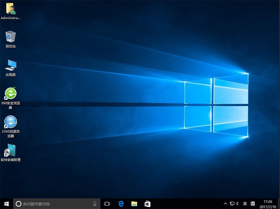Open the clock showing 17:26
Screen dimensions: 280x209
pos(268,204)
